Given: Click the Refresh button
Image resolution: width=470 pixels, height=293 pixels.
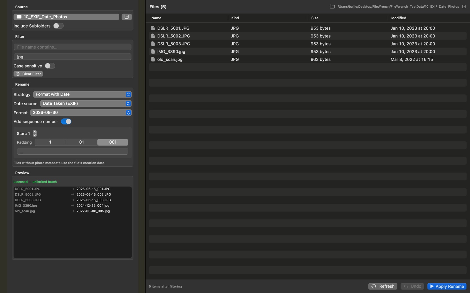Looking at the screenshot, I should 383,286.
